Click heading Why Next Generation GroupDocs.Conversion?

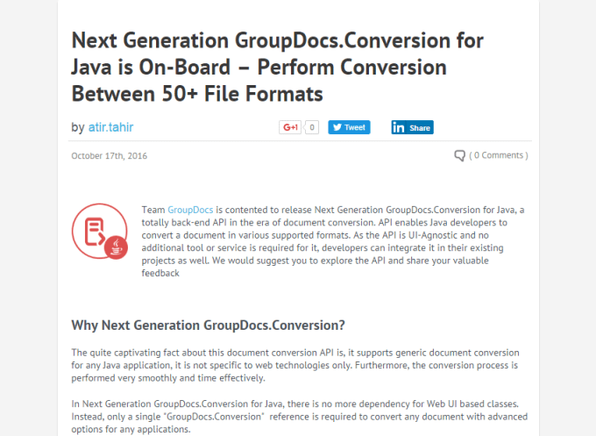208,325
